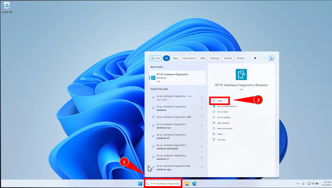Image resolution: width=332 pixels, height=188 pixels.
Task: Click the large HP app logo in right panel
Action: (241, 74)
